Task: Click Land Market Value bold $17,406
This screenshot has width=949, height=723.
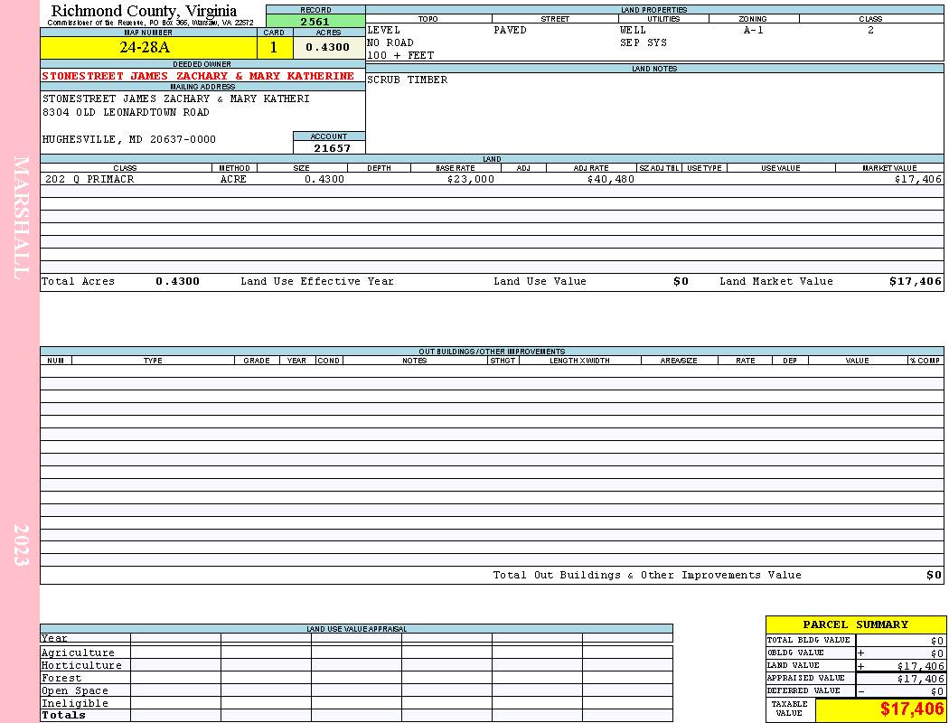Action: (x=916, y=281)
